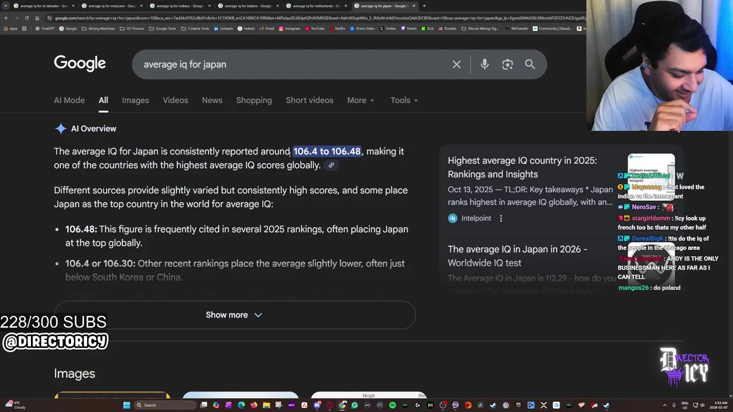The height and width of the screenshot is (412, 733).
Task: Open the Gmail bookmark
Action: point(267,28)
